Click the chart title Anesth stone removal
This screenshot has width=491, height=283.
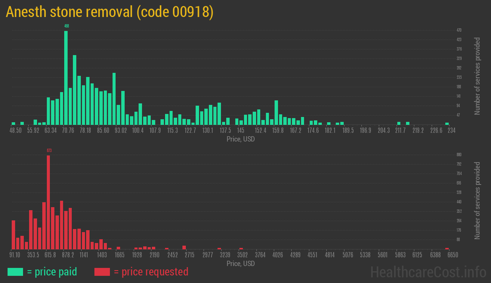(x=110, y=12)
